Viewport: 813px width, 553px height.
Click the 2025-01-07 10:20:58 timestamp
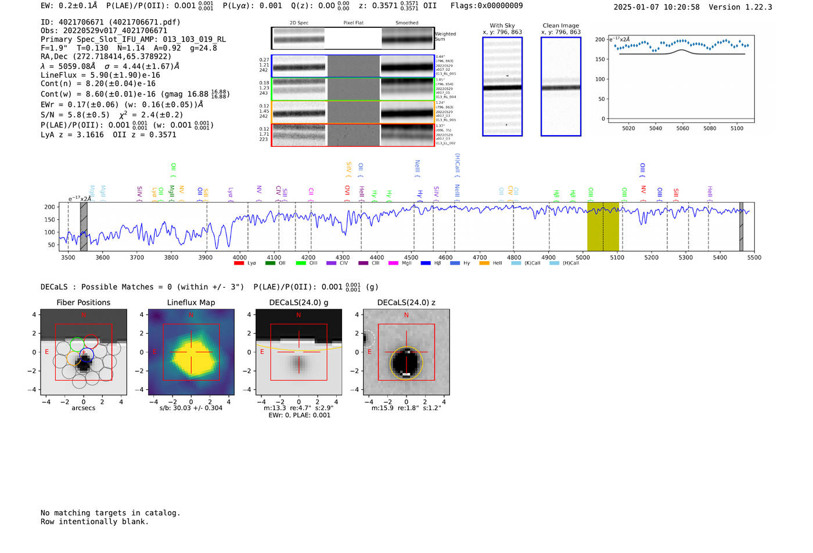coord(657,7)
